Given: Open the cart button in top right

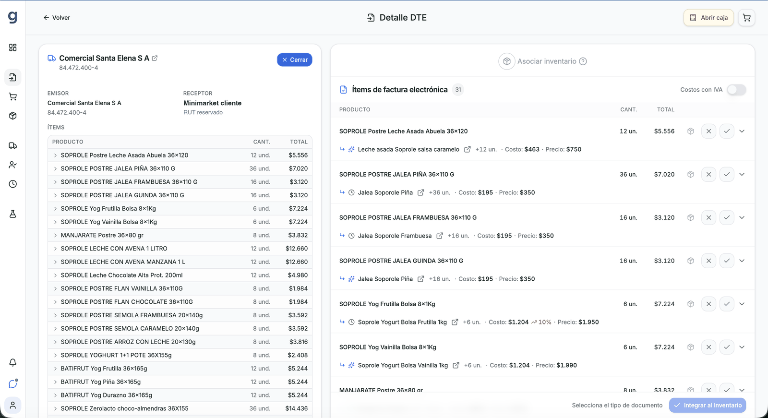Looking at the screenshot, I should pyautogui.click(x=746, y=18).
